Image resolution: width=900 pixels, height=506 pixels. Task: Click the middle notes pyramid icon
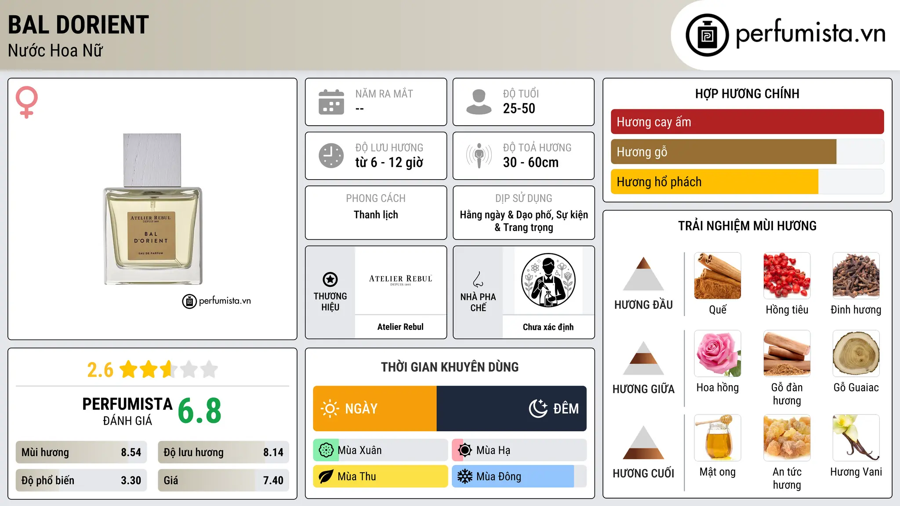coord(643,358)
